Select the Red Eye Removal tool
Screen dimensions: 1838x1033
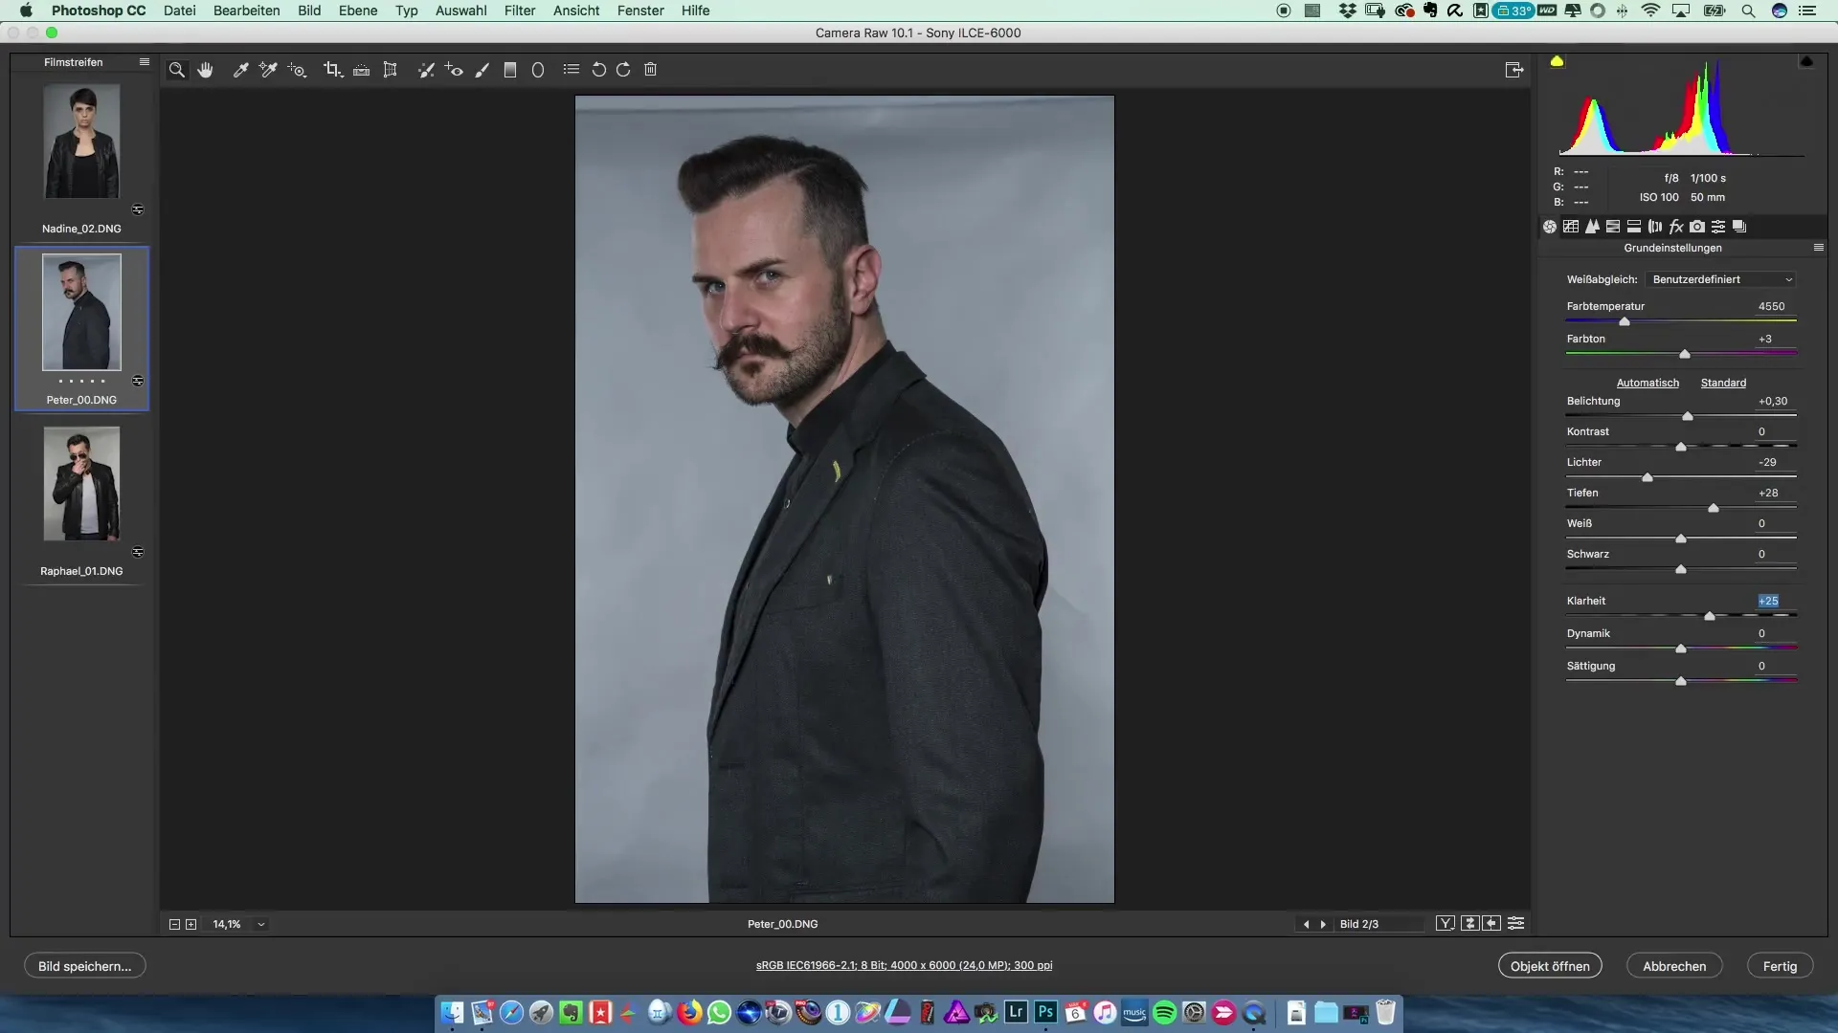[454, 70]
